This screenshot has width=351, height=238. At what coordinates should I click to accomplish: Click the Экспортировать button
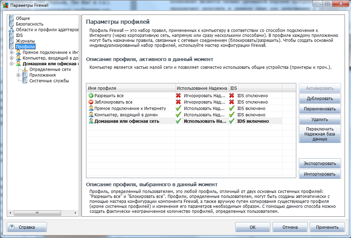[x=320, y=164]
